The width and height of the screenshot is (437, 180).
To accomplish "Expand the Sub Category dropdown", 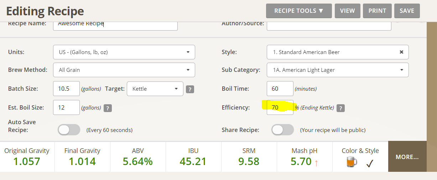I will coord(338,70).
